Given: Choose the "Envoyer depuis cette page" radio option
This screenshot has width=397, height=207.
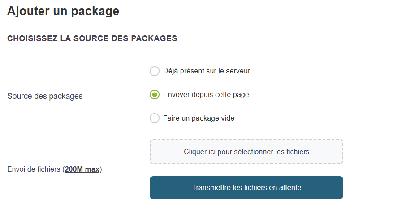Looking at the screenshot, I should click(155, 95).
